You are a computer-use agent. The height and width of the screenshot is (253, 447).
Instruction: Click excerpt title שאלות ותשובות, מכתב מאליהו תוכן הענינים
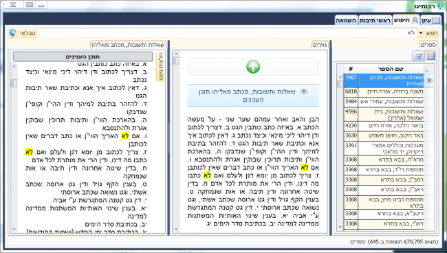point(247,96)
